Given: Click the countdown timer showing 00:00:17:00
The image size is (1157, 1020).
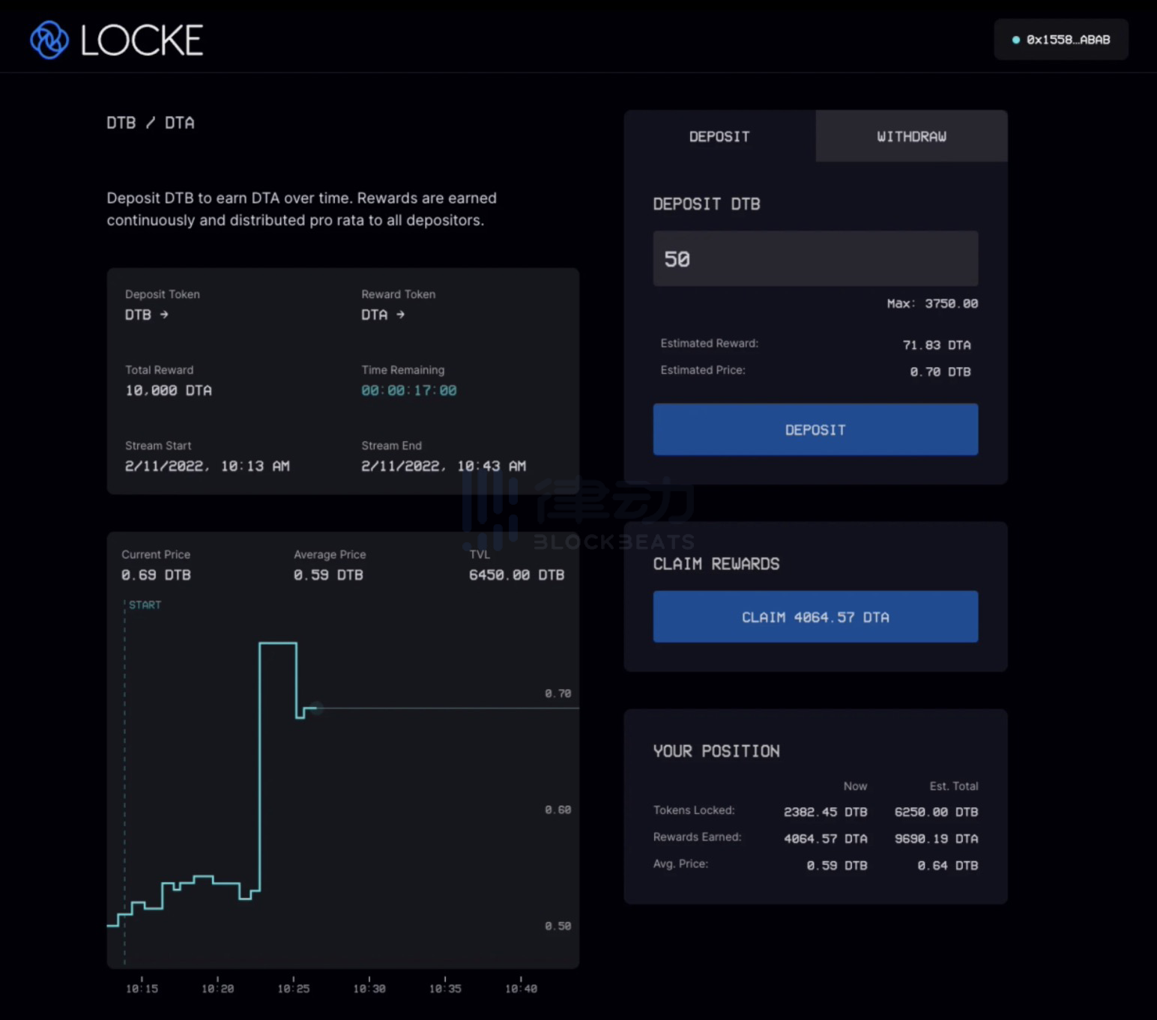Looking at the screenshot, I should [x=408, y=389].
